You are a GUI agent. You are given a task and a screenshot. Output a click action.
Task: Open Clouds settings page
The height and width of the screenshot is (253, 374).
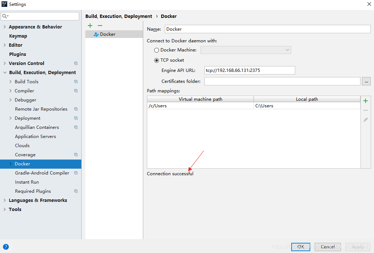point(22,145)
